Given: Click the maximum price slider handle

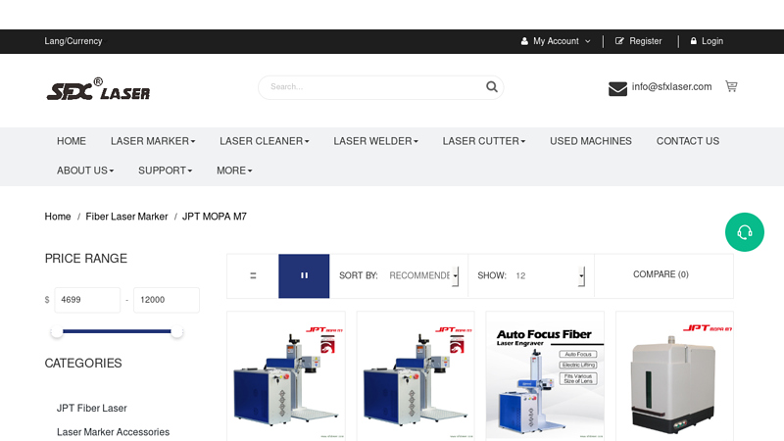Looking at the screenshot, I should pos(176,331).
